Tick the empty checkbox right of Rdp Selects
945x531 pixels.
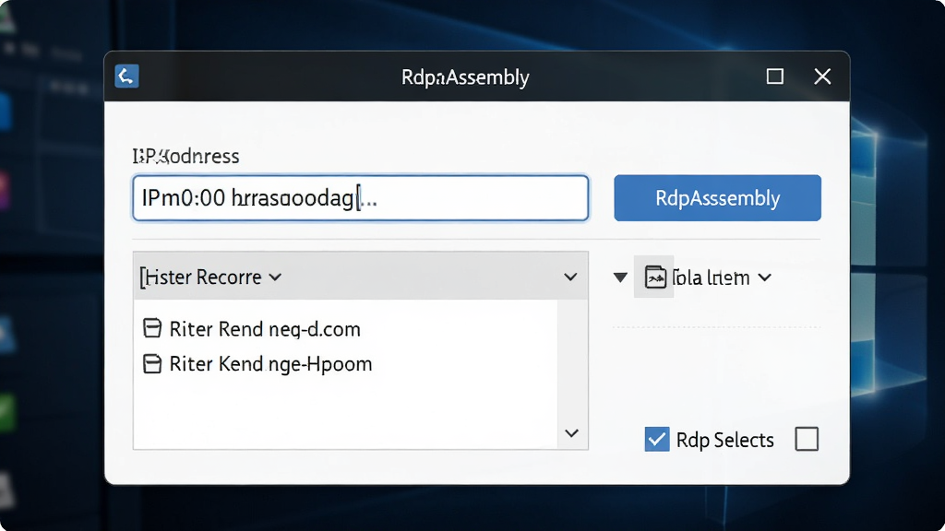tap(807, 439)
